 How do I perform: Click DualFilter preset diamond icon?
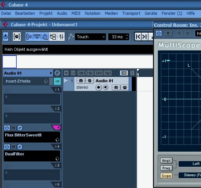(57, 159)
